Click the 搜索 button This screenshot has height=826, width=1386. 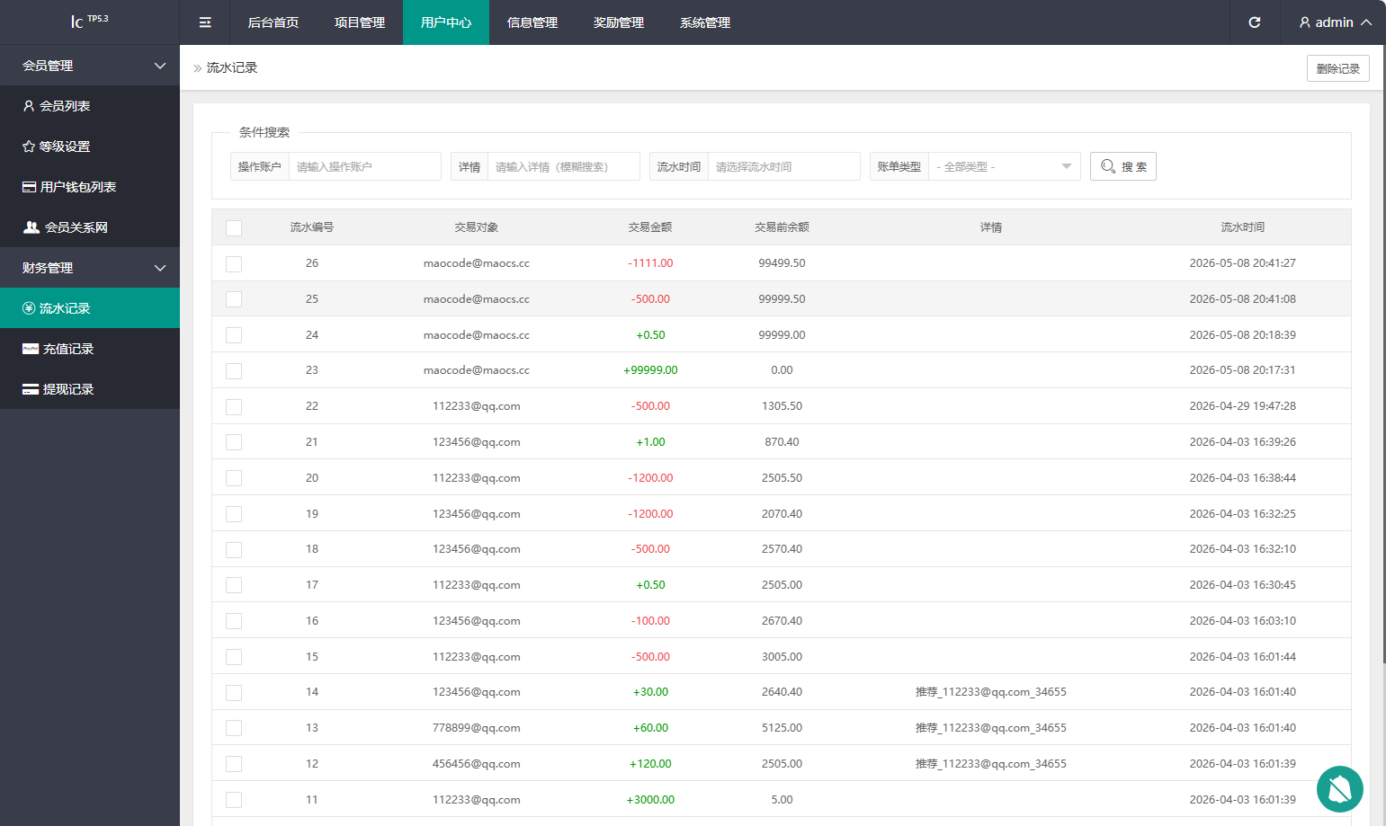point(1123,166)
